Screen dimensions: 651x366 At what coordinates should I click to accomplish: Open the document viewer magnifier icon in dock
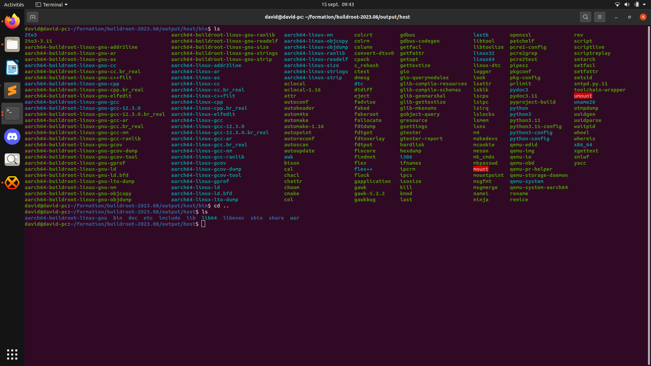[x=12, y=160]
